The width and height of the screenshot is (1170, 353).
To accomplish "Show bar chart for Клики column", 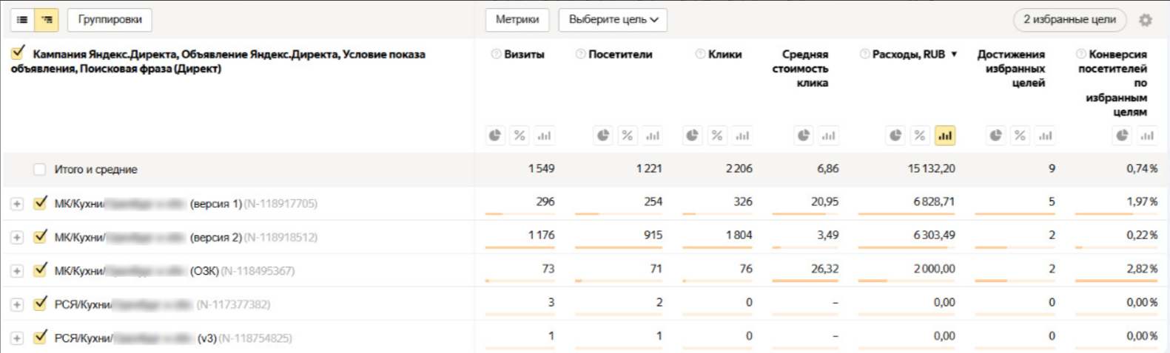I will click(x=742, y=135).
